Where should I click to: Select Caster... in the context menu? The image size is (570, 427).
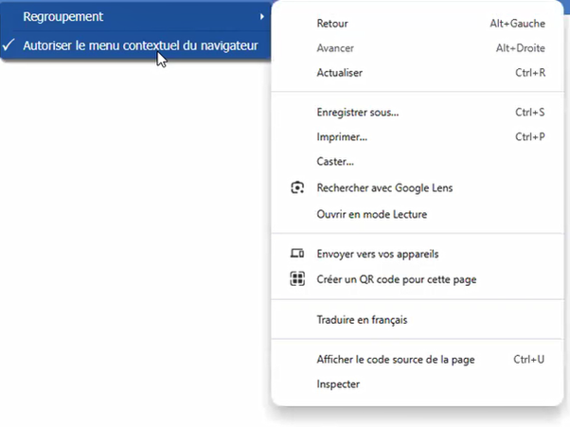(418, 161)
